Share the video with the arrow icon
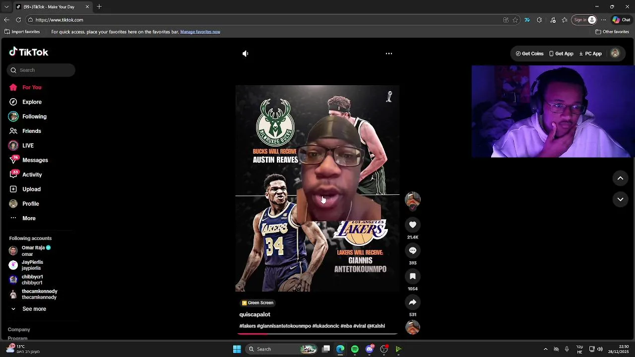The height and width of the screenshot is (357, 635). point(413,302)
